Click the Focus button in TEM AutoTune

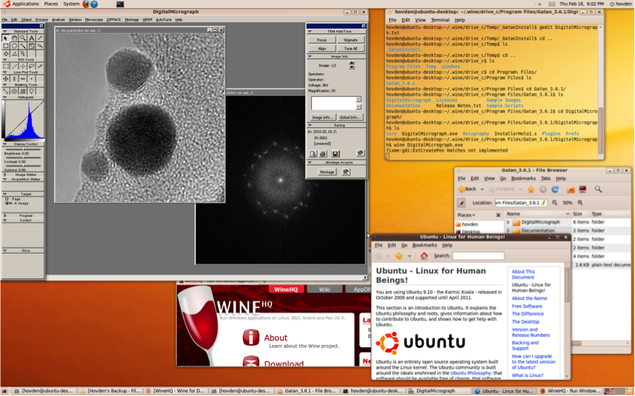click(322, 40)
